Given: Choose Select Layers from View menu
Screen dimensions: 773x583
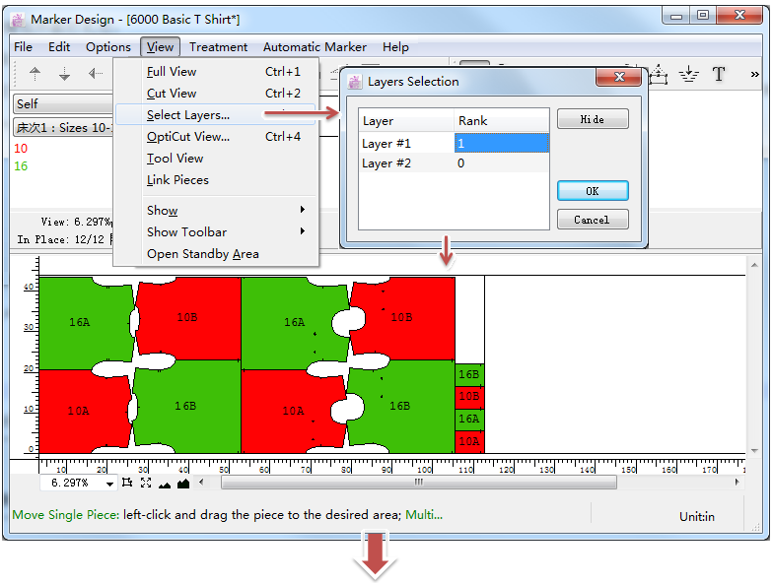Looking at the screenshot, I should (x=188, y=115).
